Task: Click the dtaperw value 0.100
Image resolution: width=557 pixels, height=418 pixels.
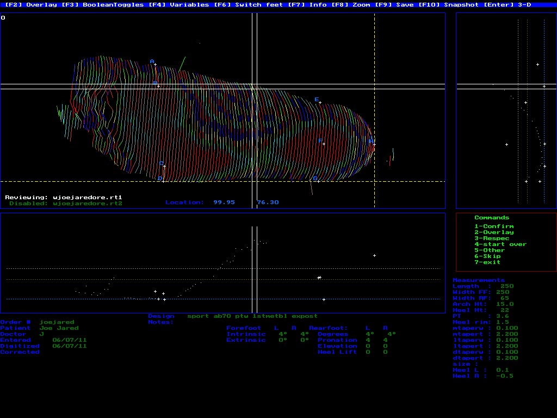Action: coord(507,352)
